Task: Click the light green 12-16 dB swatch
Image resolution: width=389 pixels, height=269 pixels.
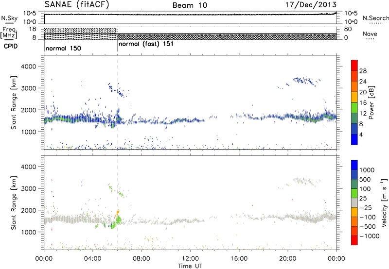Action: [x=354, y=108]
